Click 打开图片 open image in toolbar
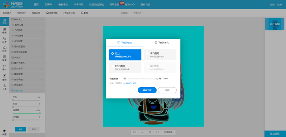This screenshot has height=137, width=286. [7, 13]
